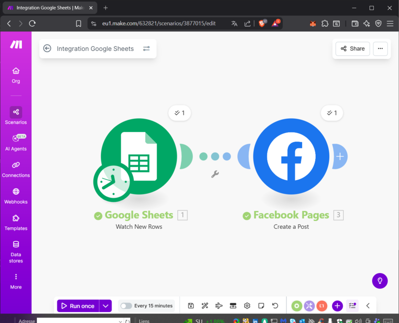Go to Webhooks in the sidebar
This screenshot has height=323, width=399.
[16, 195]
